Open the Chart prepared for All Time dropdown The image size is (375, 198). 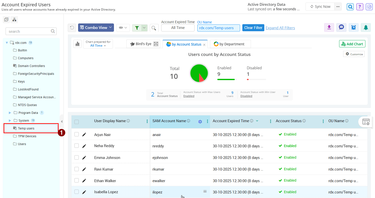tap(98, 44)
